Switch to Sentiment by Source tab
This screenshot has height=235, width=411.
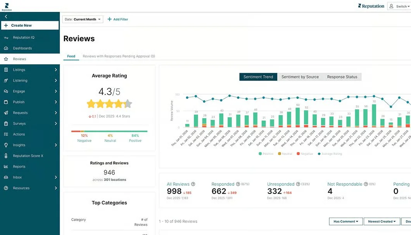tap(300, 77)
